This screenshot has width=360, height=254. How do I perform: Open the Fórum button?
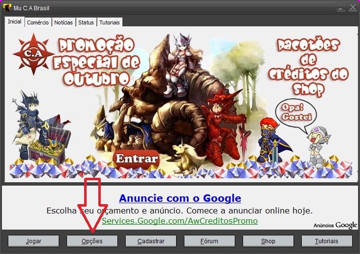[x=209, y=241]
